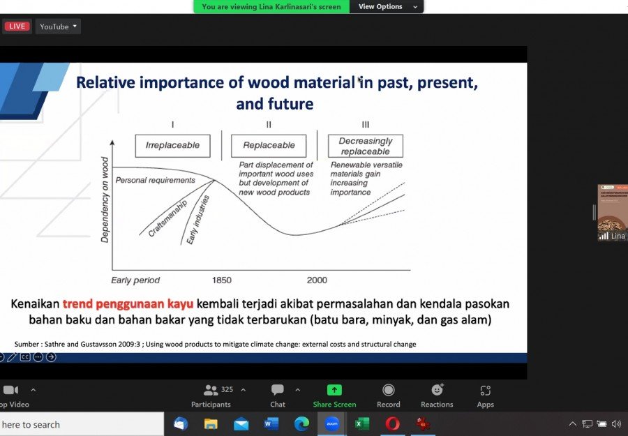Viewport: 628px width, 436px height.
Task: Expand the arrow next to Participants count
Action: 243,389
